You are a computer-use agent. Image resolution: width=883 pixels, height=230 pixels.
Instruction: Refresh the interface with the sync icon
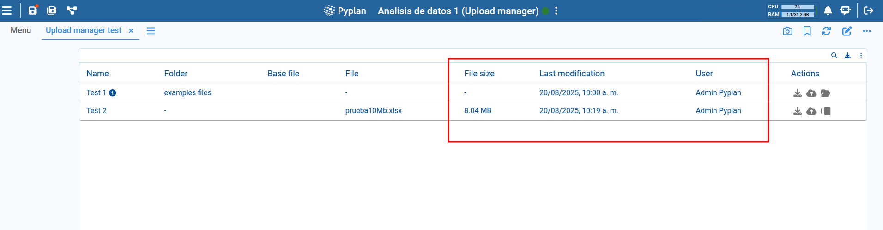pos(827,31)
